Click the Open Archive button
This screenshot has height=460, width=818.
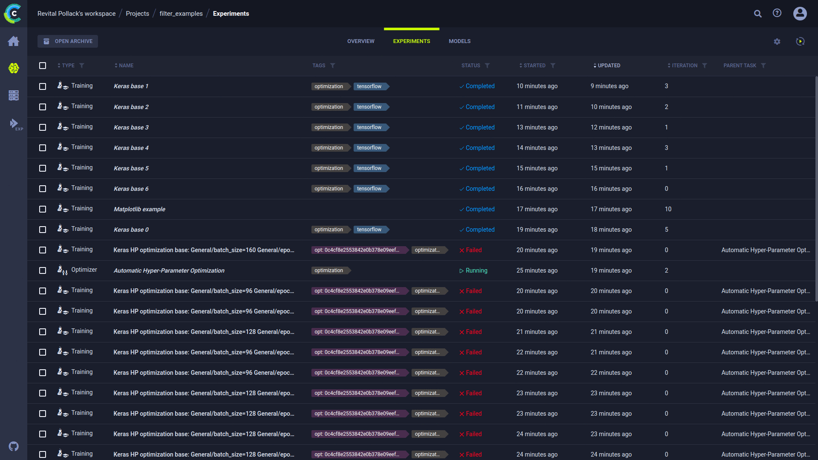(x=68, y=41)
